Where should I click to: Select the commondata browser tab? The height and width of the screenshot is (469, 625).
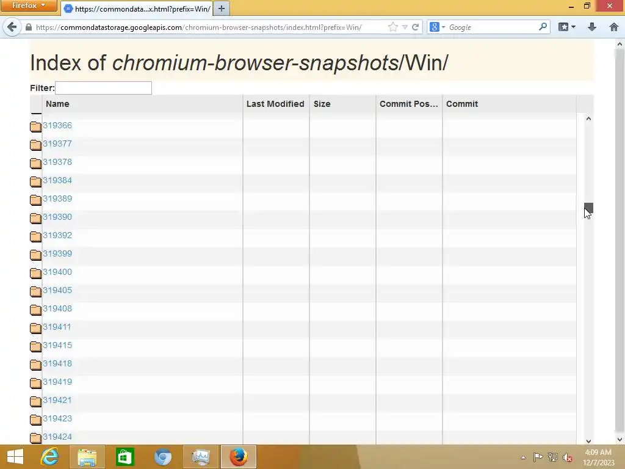[x=137, y=9]
